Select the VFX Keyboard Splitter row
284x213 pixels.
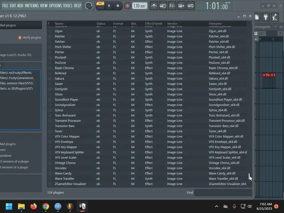pyautogui.click(x=147, y=152)
